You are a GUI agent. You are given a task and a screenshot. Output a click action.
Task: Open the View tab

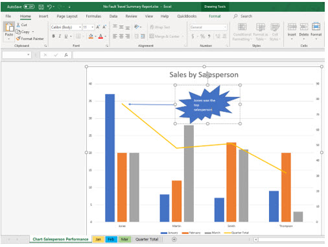pyautogui.click(x=149, y=16)
